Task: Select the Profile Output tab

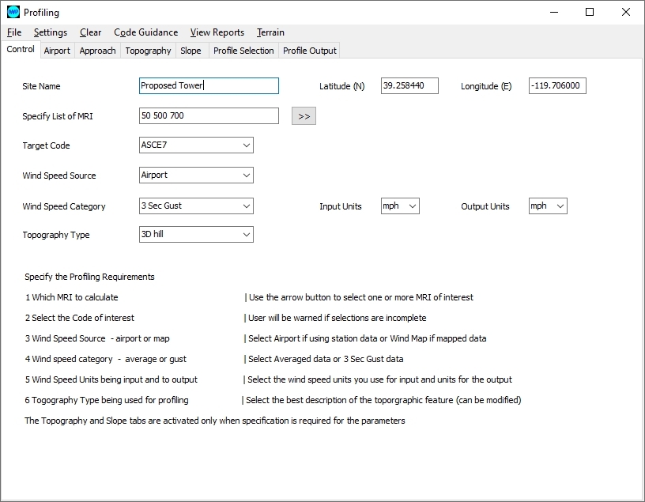Action: (x=310, y=51)
